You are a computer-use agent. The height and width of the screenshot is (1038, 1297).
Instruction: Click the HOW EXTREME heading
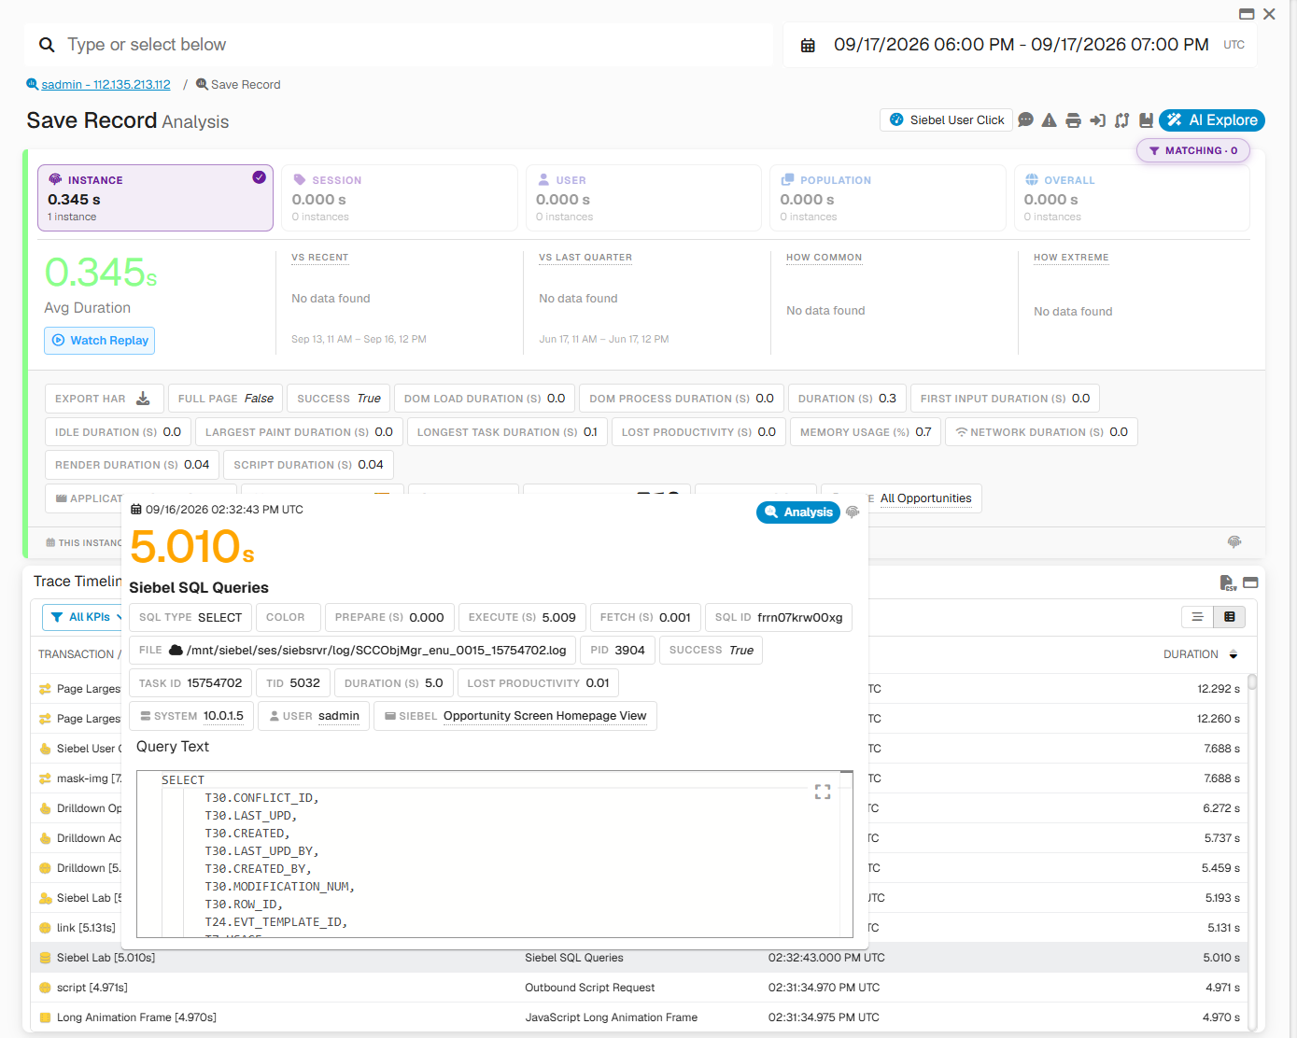click(1071, 258)
